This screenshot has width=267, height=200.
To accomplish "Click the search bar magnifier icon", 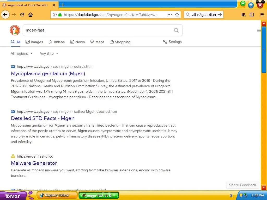I will (188, 15).
